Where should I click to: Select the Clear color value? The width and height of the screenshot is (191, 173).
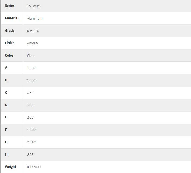(x=31, y=55)
